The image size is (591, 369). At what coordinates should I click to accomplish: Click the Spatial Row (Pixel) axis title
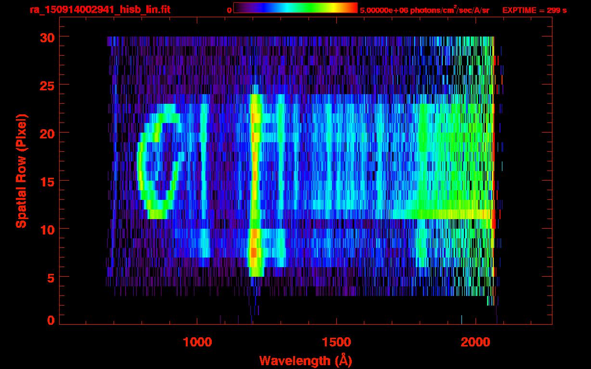pos(21,171)
